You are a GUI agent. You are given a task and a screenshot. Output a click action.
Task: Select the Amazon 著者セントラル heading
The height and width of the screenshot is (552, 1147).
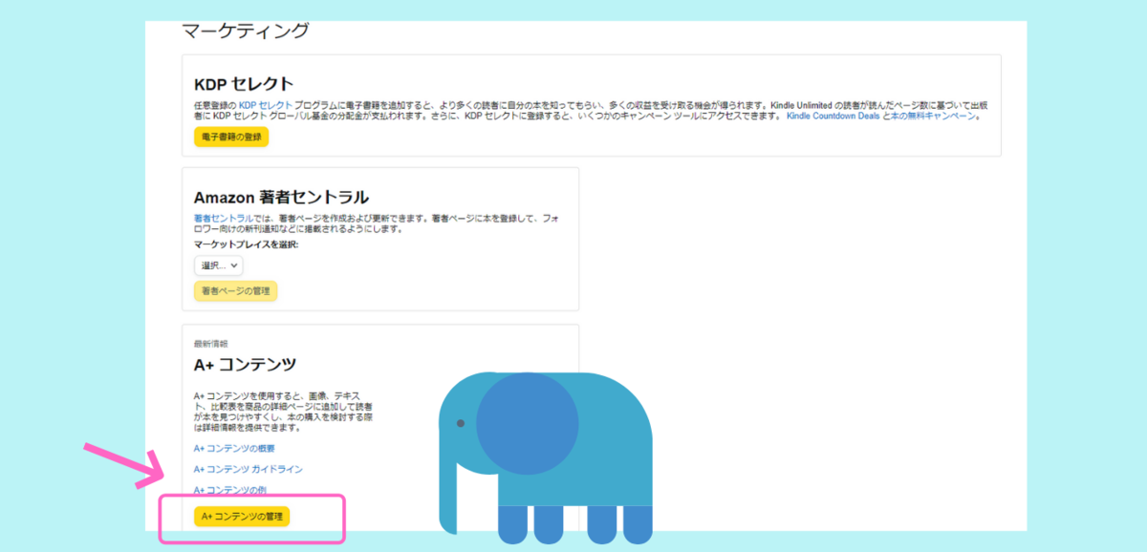point(281,198)
